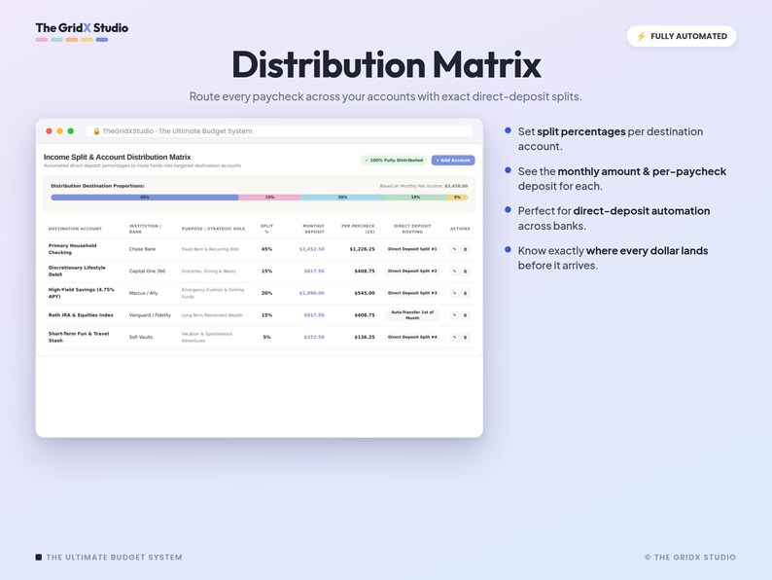
Task: Click the Direct Deposit Split #2 tag
Action: coord(412,272)
